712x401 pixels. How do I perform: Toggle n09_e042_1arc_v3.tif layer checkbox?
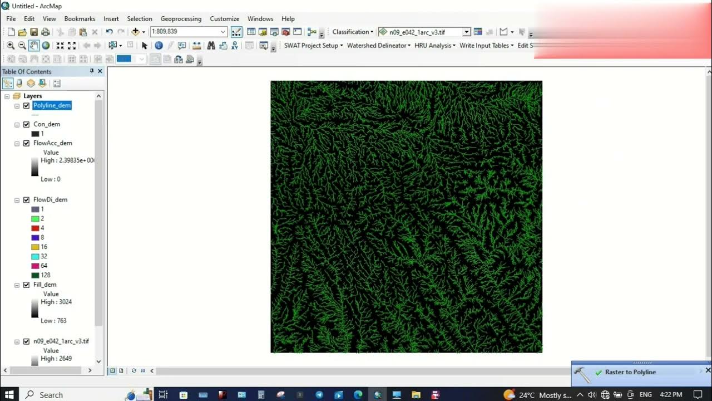pos(26,341)
